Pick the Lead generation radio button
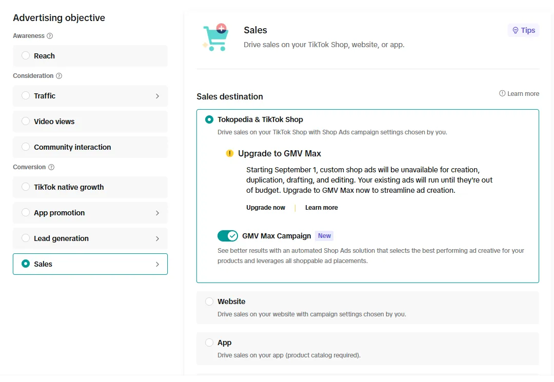 [26, 238]
